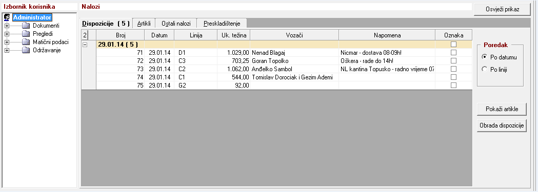Click the Dokumenti folder icon
The height and width of the screenshot is (192, 538).
(x=26, y=26)
